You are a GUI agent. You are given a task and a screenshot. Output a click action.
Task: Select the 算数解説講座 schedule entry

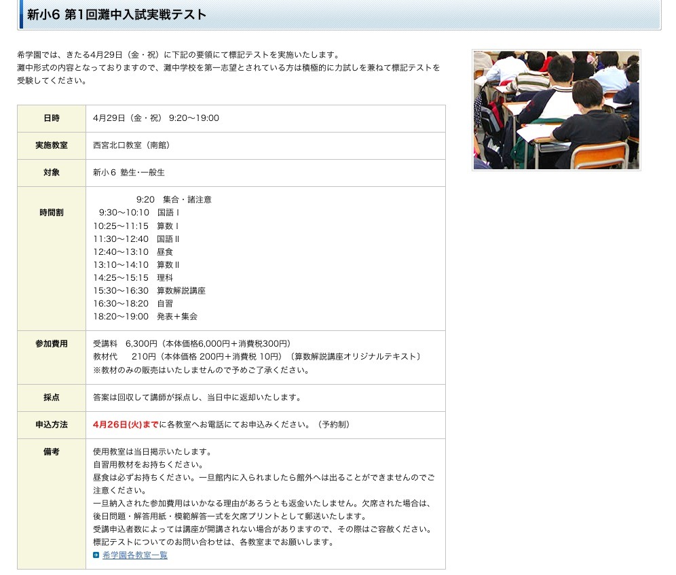(182, 290)
